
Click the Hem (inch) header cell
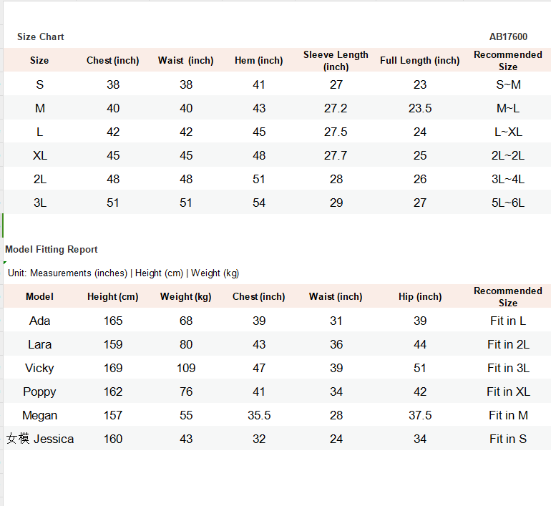pos(259,61)
